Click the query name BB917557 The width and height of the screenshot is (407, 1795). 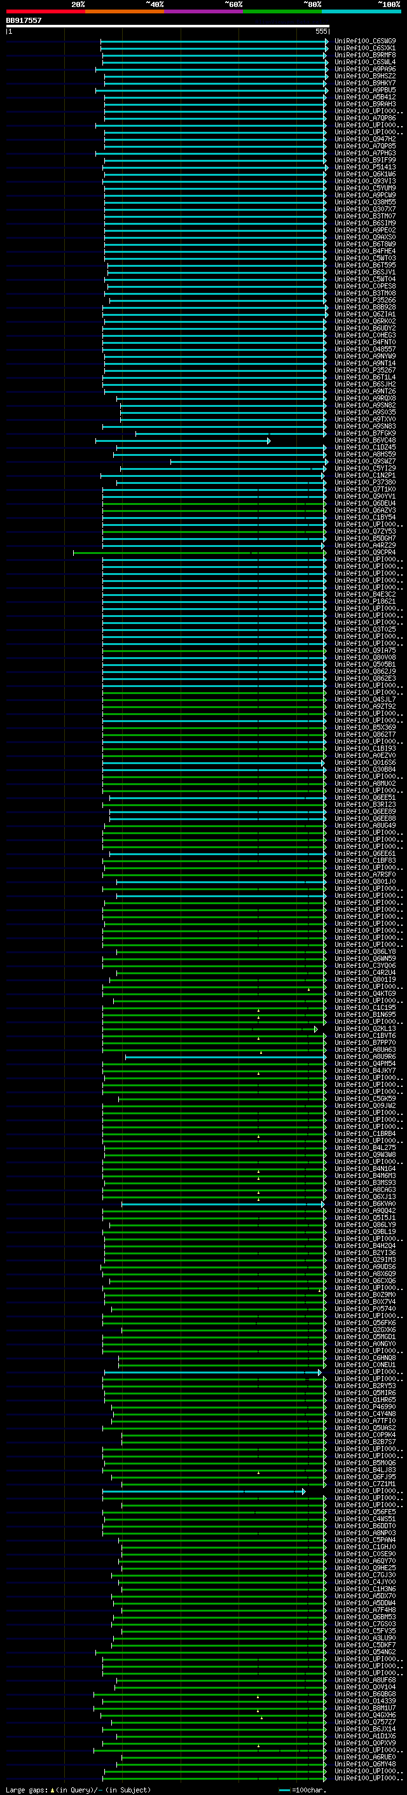[x=24, y=21]
